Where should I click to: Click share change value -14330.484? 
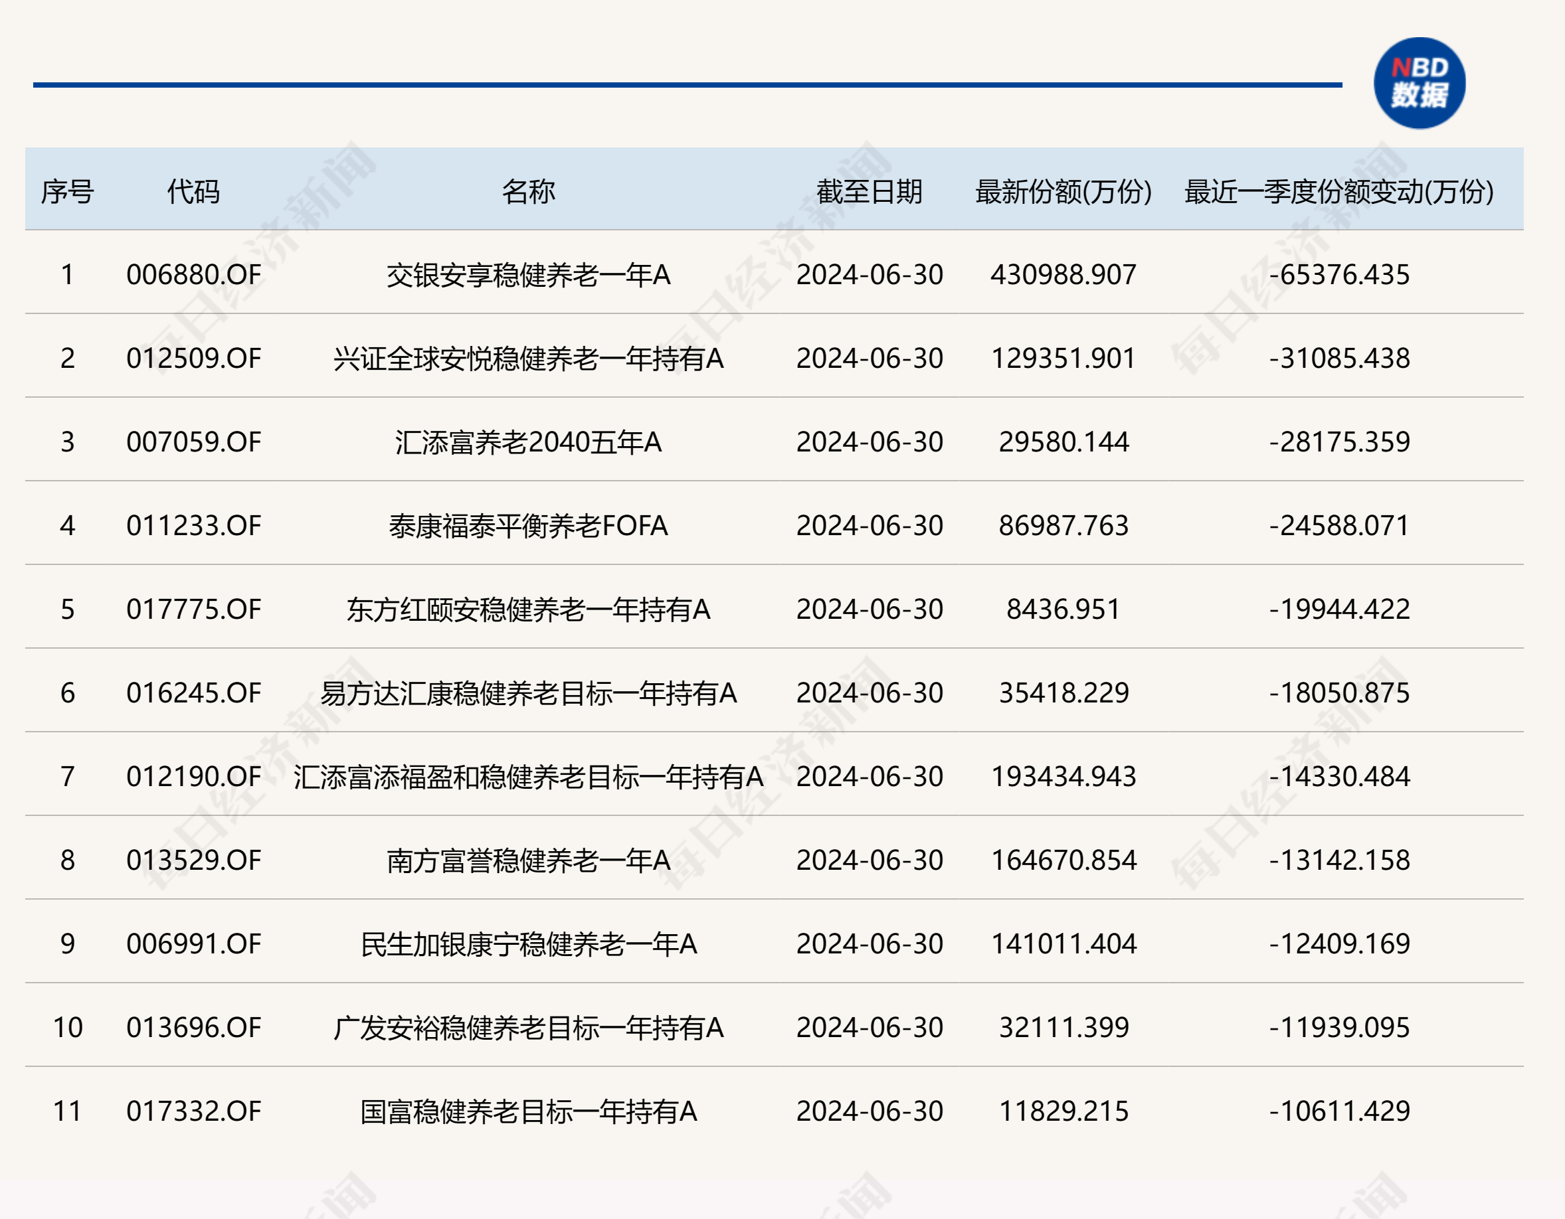tap(1338, 776)
